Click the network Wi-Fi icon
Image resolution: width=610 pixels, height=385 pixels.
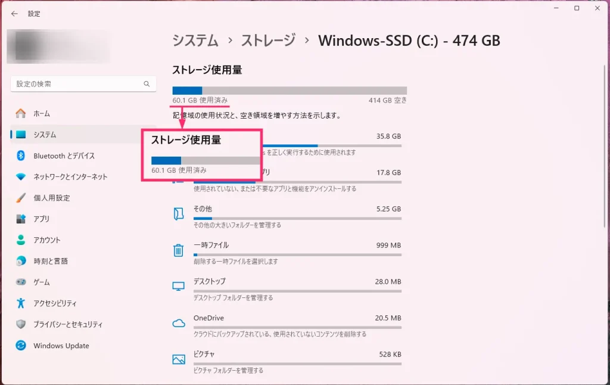21,177
